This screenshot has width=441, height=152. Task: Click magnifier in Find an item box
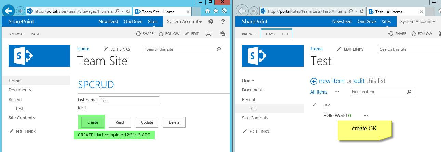tap(409, 92)
